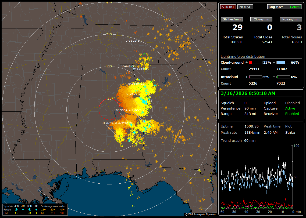Select storm cell marker G-5680-11 on map

pos(134,83)
